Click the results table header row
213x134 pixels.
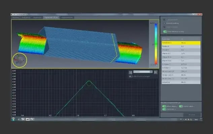tap(181, 39)
